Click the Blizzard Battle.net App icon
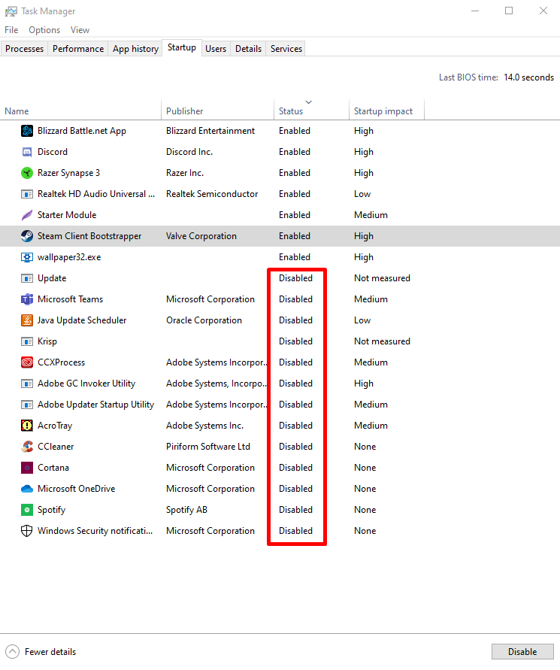Viewport: 560px width, 670px height. [27, 131]
